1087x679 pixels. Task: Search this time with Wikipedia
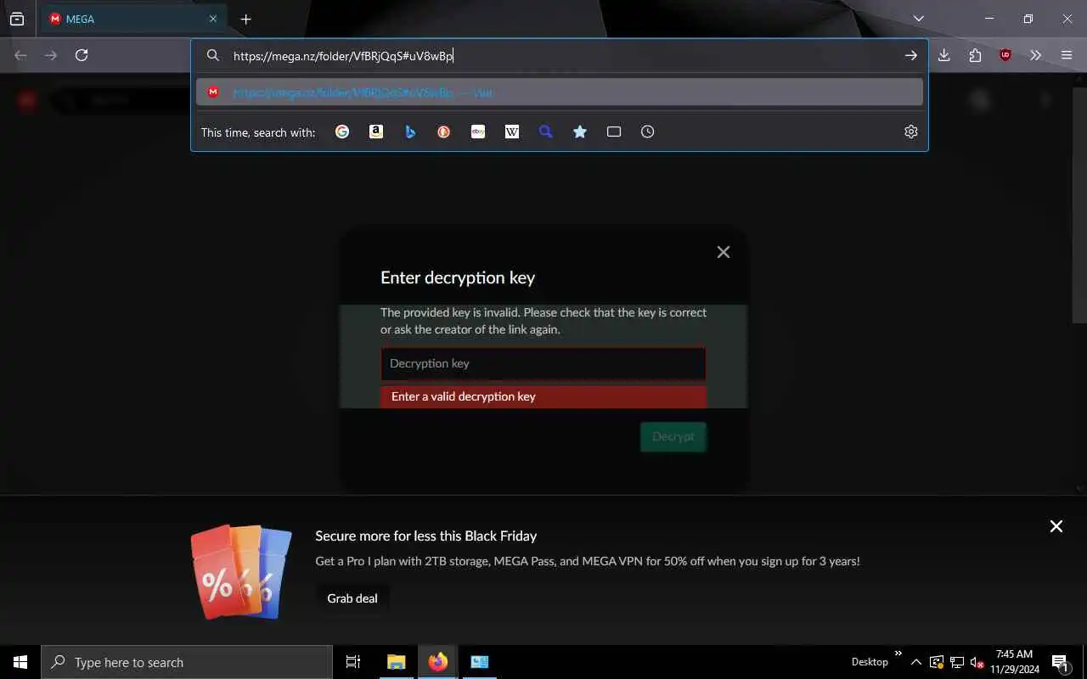[x=512, y=132]
